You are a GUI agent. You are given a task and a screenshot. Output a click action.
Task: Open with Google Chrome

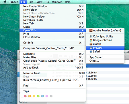(105, 40)
